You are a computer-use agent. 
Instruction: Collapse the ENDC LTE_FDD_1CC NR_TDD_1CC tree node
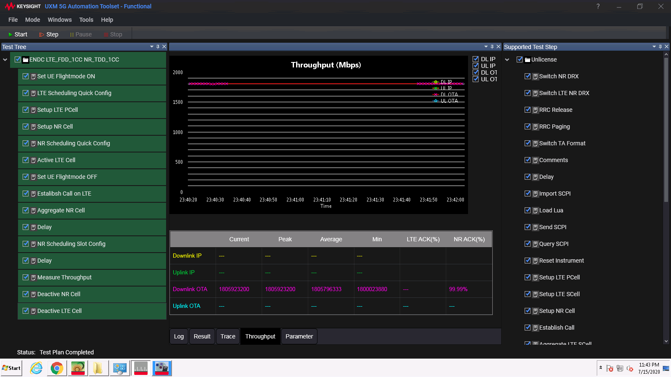[5, 60]
